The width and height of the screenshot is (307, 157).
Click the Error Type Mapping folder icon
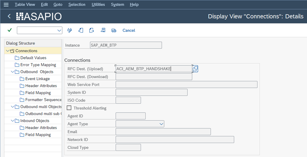coord(17,65)
